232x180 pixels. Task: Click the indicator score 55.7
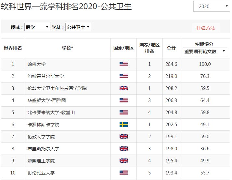pos(205,173)
